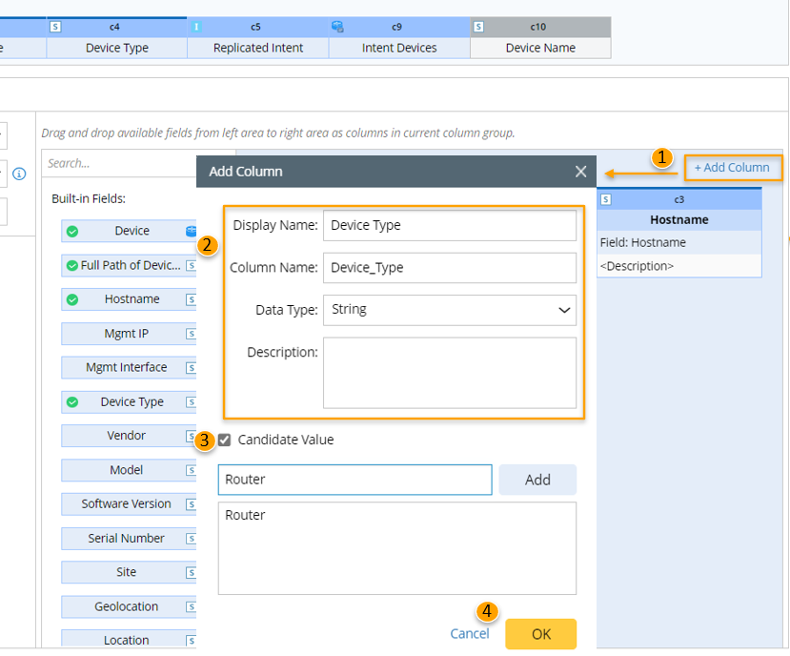
Task: Click the green check beside Device Type field
Action: (72, 402)
